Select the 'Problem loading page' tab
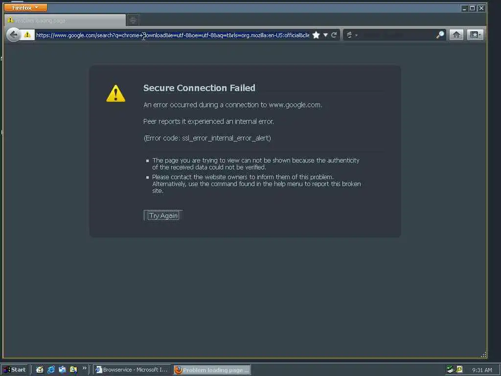This screenshot has height=376, width=501. [65, 21]
